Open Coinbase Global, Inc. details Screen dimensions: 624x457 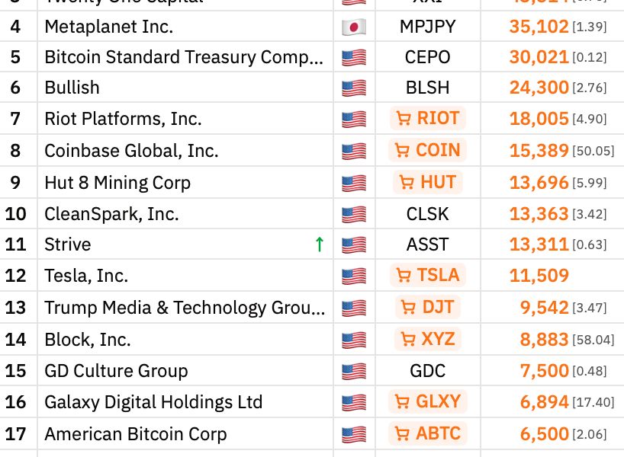tap(130, 150)
